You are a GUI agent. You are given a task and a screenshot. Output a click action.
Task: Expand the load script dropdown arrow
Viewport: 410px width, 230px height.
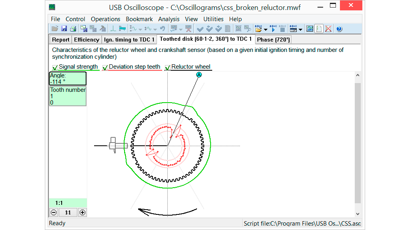click(265, 29)
